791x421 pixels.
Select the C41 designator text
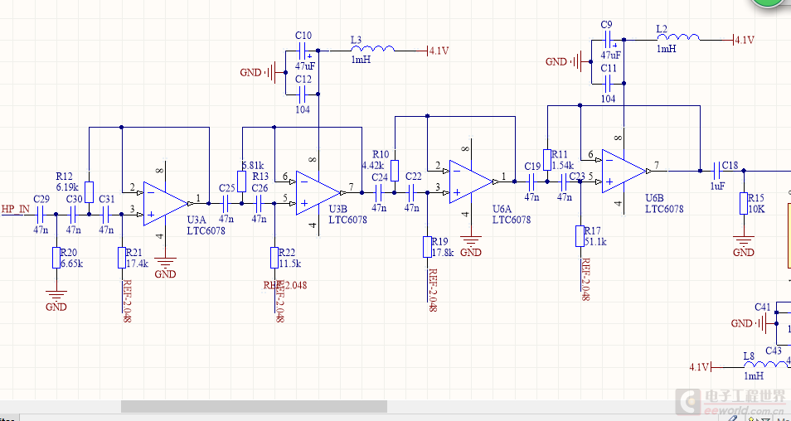(x=763, y=307)
